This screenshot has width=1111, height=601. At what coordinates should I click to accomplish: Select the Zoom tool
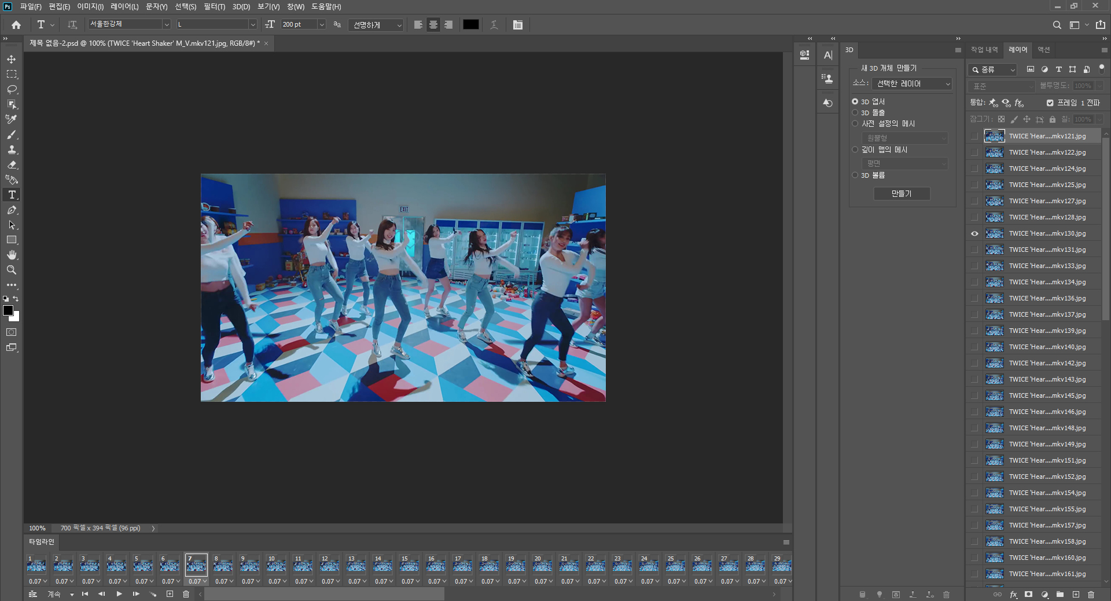(x=12, y=270)
